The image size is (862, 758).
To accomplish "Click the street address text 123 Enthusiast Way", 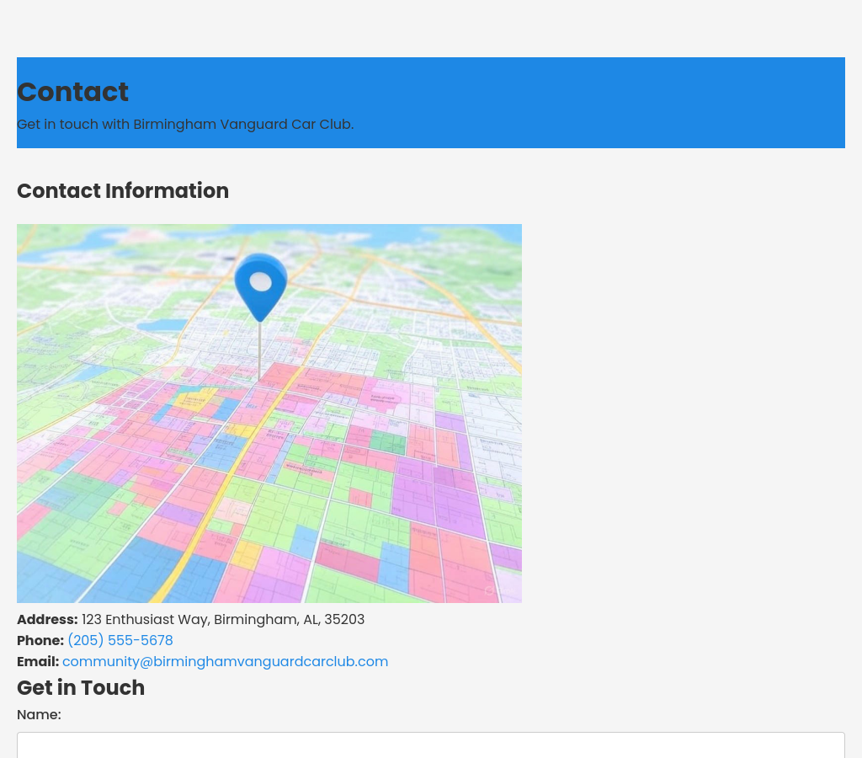I will [223, 620].
